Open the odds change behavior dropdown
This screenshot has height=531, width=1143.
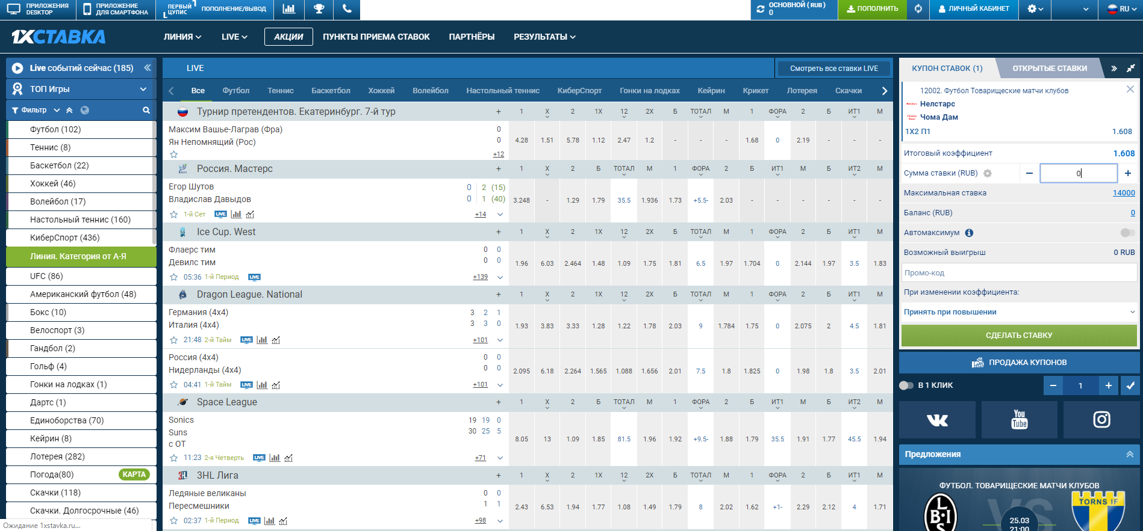1018,312
